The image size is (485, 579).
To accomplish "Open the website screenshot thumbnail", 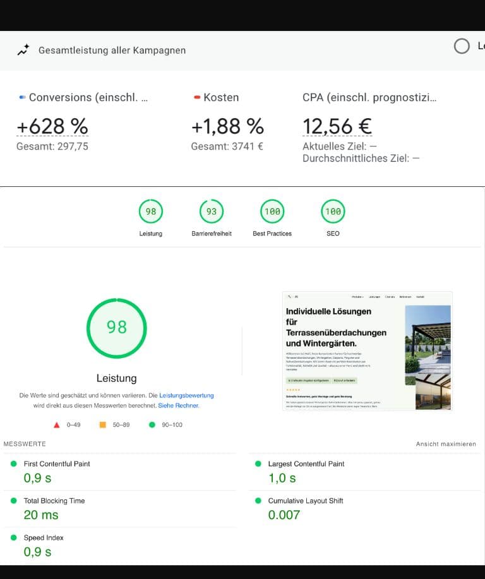I will [367, 351].
